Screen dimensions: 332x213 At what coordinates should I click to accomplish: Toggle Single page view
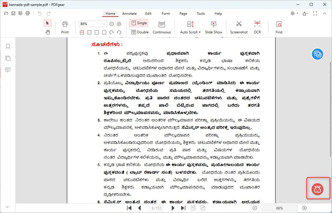pos(139,23)
